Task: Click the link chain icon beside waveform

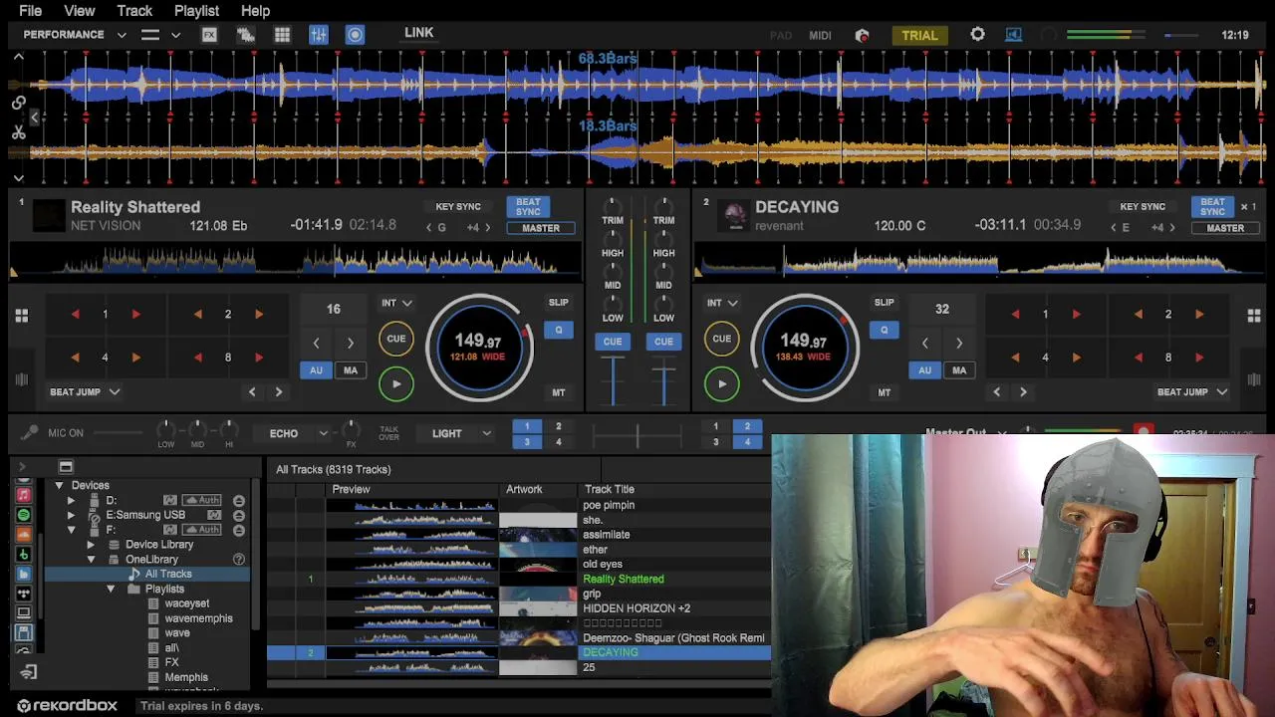Action: (x=18, y=103)
